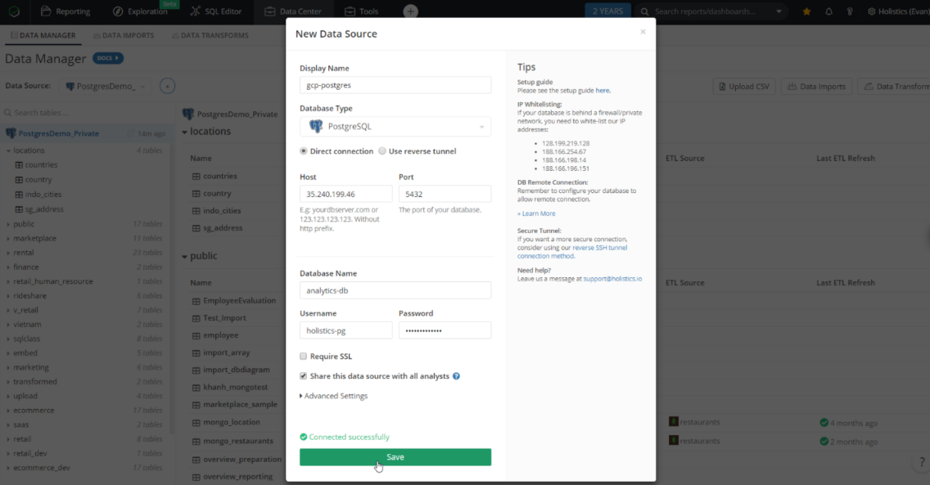Switch to Data Manager tab
The width and height of the screenshot is (930, 485).
(43, 35)
